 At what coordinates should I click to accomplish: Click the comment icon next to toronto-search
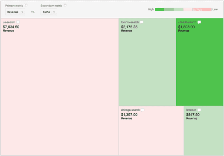pos(142,22)
